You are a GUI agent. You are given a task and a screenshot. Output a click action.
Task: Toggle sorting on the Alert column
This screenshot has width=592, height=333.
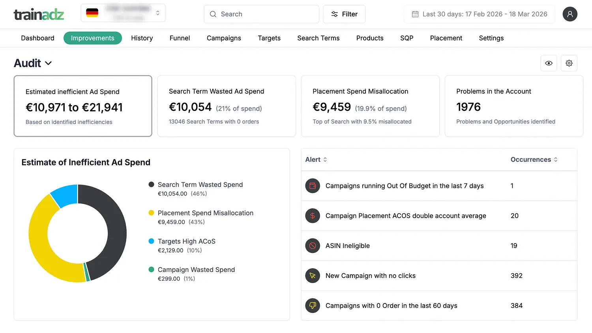324,159
